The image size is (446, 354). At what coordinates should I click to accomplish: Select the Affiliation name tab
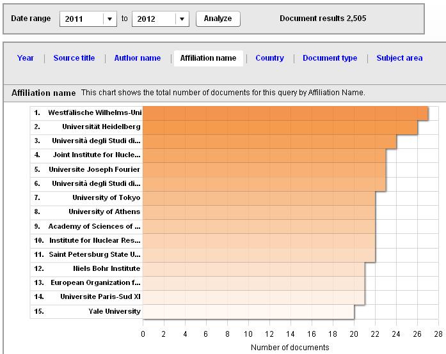click(208, 58)
